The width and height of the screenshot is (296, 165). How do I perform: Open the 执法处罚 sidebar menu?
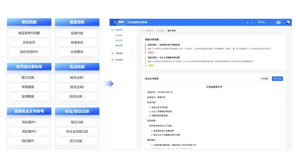click(x=119, y=30)
